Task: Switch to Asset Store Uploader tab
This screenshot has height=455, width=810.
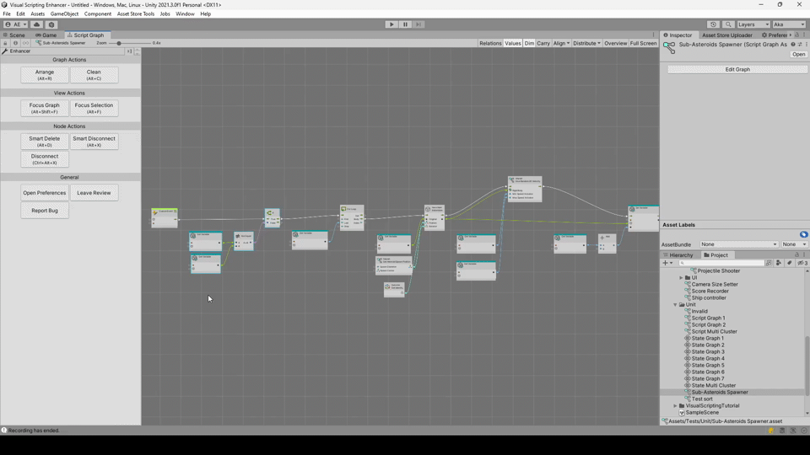Action: [x=726, y=35]
